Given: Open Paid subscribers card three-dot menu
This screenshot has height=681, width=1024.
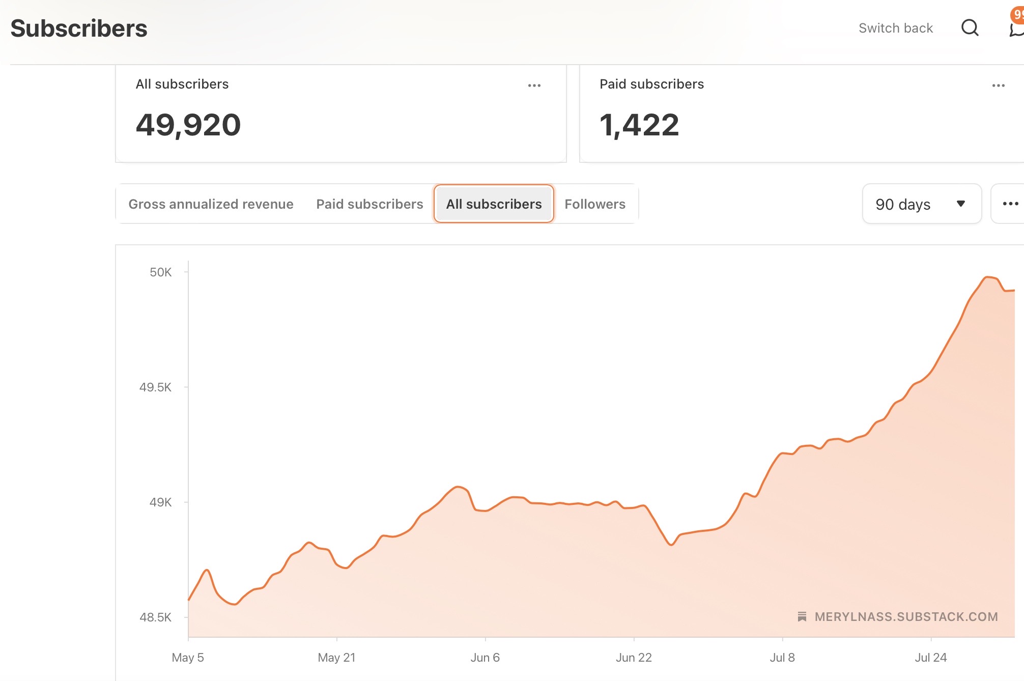Looking at the screenshot, I should point(998,86).
